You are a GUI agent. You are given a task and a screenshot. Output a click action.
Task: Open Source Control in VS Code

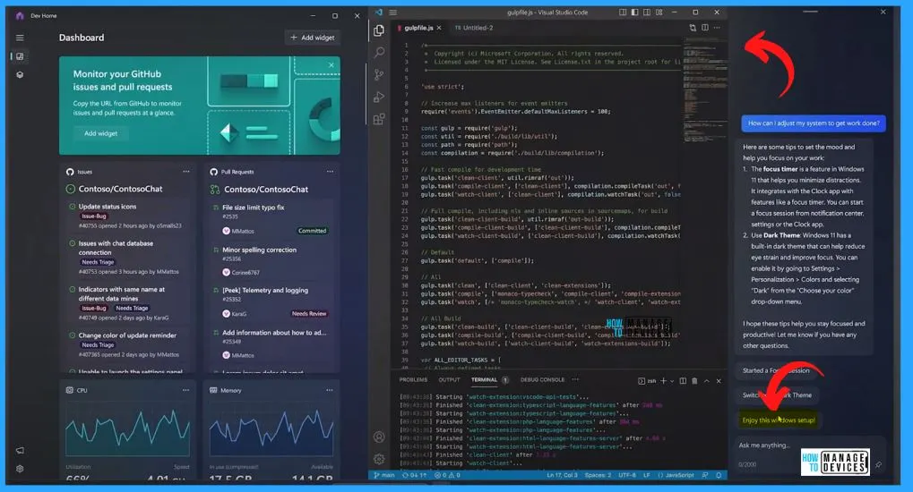pos(379,74)
